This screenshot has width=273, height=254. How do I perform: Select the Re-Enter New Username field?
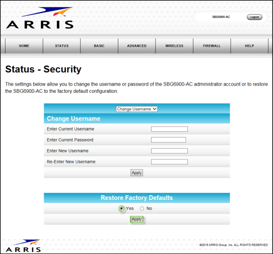(169, 162)
